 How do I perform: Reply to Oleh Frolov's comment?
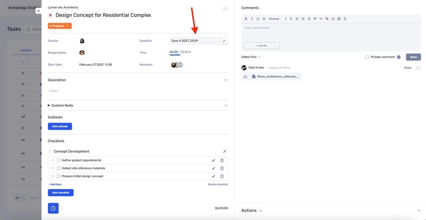pyautogui.click(x=408, y=68)
